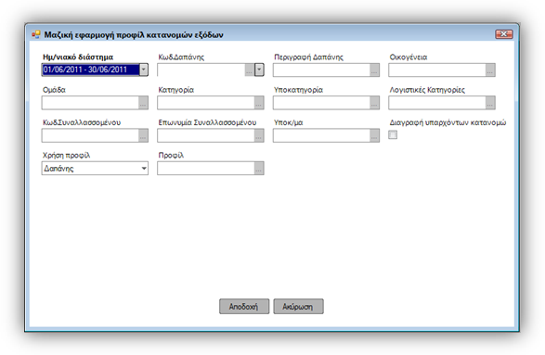This screenshot has width=545, height=355.
Task: Open lookup button for Υποκ/μα field
Action: click(x=374, y=135)
